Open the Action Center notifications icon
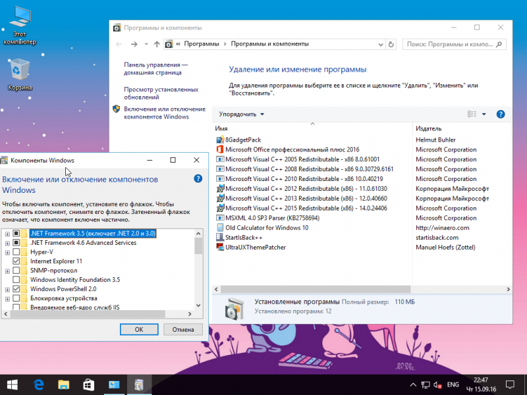The height and width of the screenshot is (395, 527). tap(510, 385)
